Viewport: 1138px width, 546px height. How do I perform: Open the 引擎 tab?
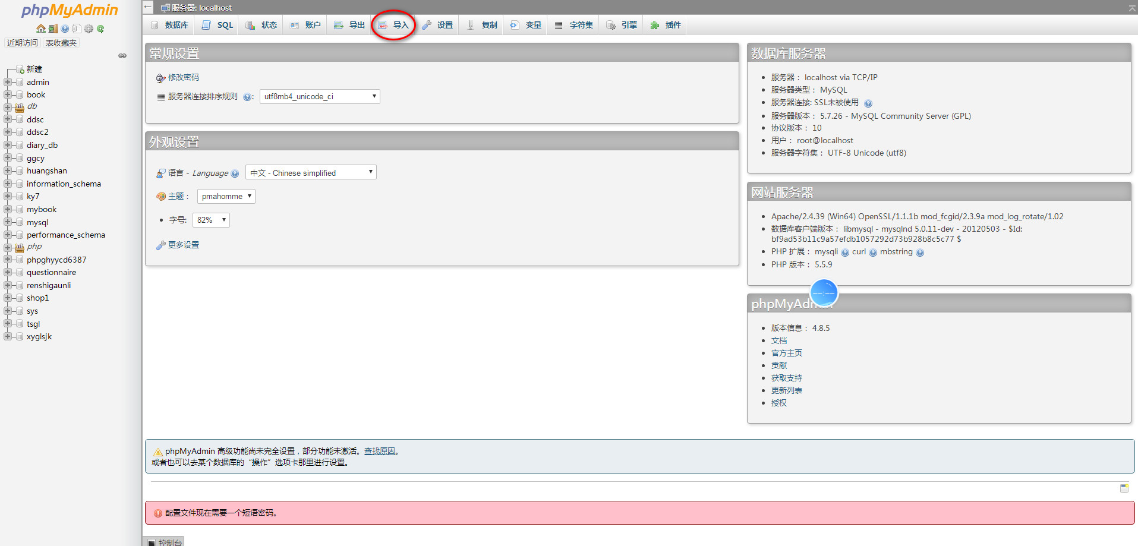point(622,25)
